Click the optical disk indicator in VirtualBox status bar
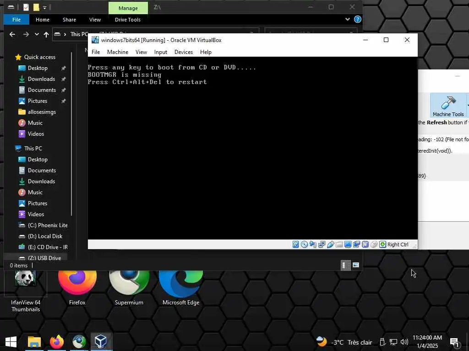 [x=304, y=245]
